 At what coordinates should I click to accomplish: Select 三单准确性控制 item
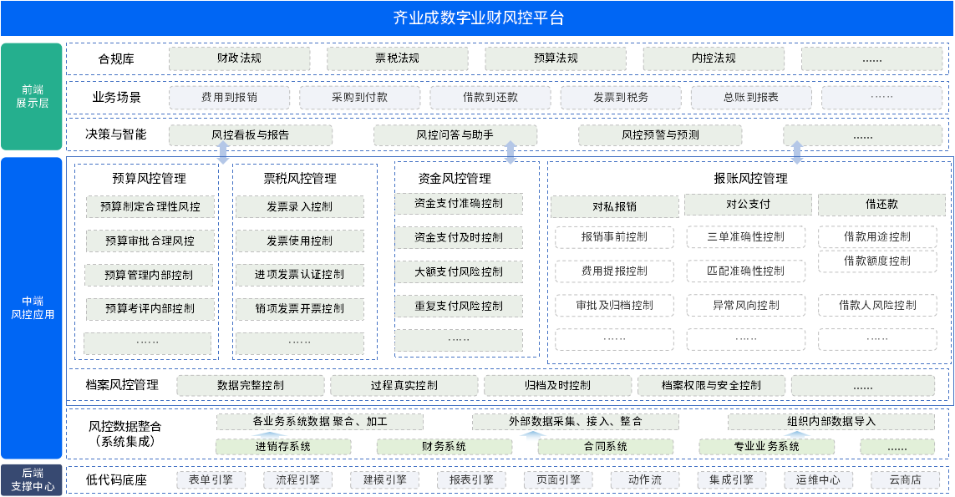[746, 237]
